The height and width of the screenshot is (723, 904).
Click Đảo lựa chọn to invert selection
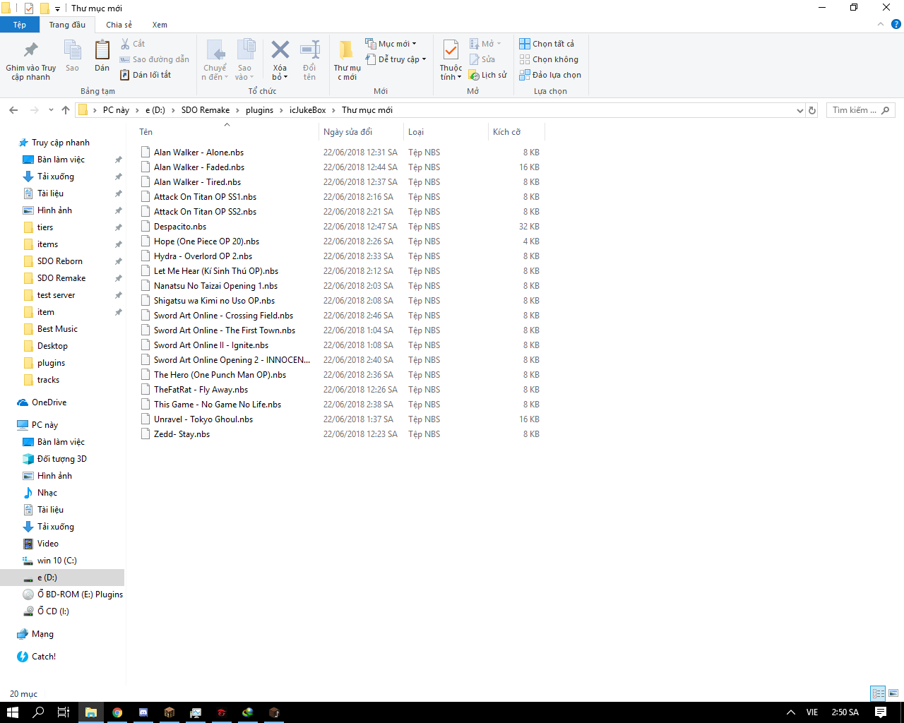point(550,75)
